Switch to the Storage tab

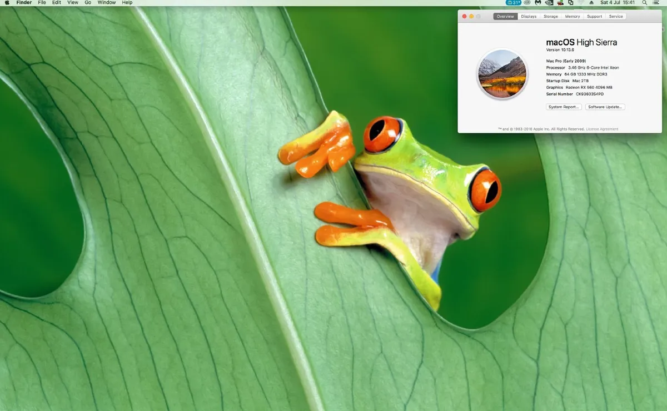click(x=551, y=17)
